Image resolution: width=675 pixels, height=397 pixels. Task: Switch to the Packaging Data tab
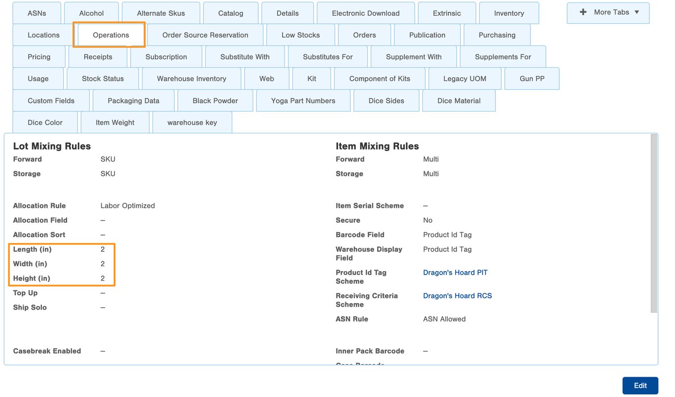tap(134, 101)
